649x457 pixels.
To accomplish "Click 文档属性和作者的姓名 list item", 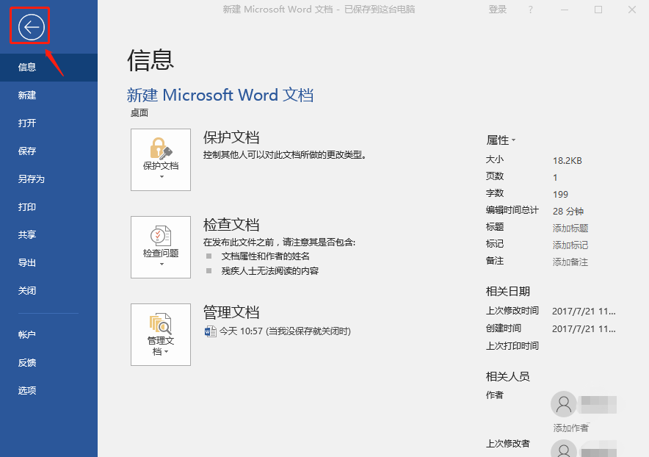I will pyautogui.click(x=265, y=256).
